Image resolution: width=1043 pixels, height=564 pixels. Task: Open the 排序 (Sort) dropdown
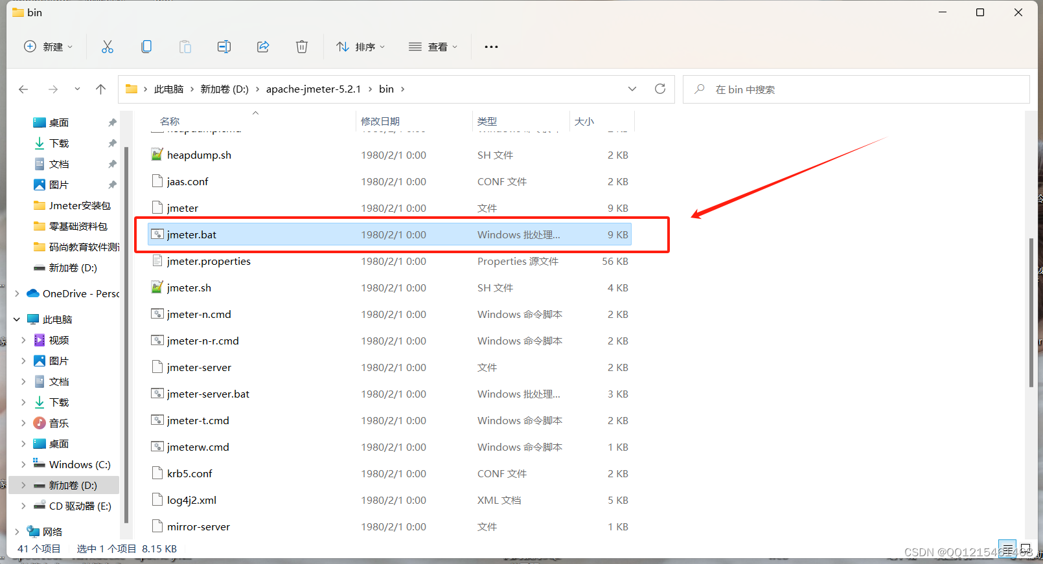(361, 47)
